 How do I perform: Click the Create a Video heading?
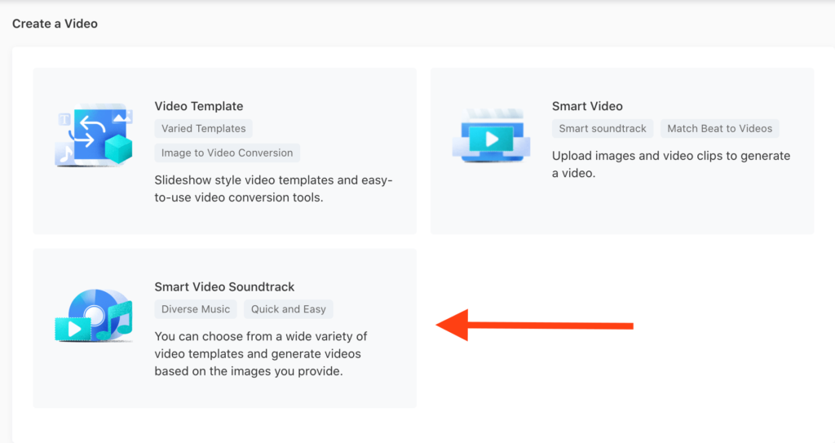click(55, 24)
